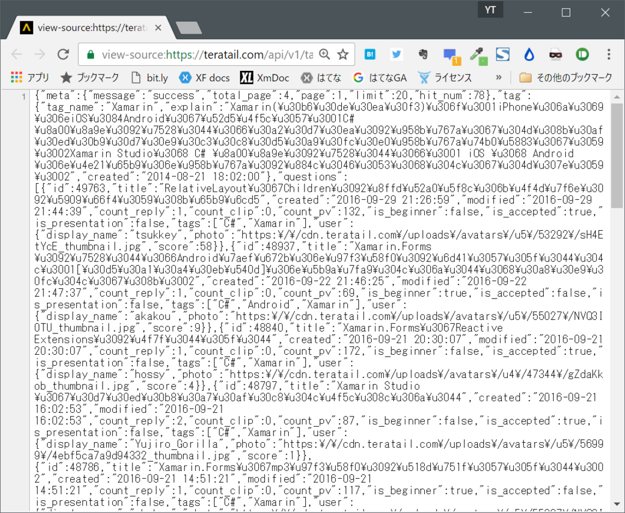625x513 pixels.
Task: Click the vertical scrollbar thumb
Action: pos(616,156)
